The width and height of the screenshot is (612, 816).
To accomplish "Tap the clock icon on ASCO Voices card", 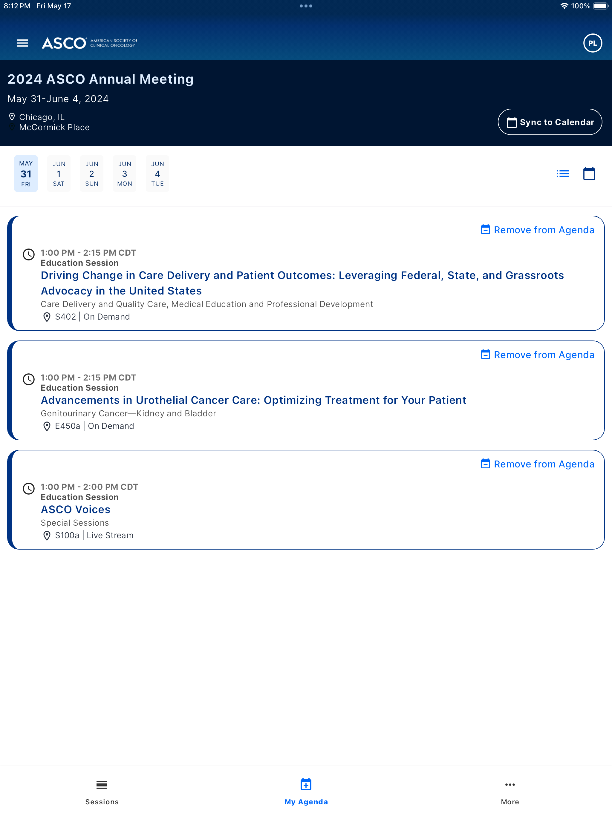I will tap(28, 488).
